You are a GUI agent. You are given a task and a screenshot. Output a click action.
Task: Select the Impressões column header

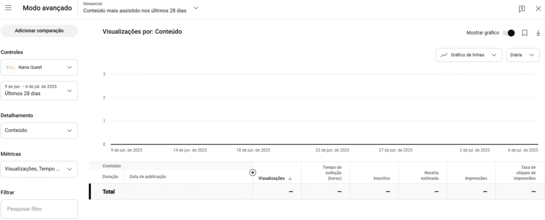[x=476, y=178]
